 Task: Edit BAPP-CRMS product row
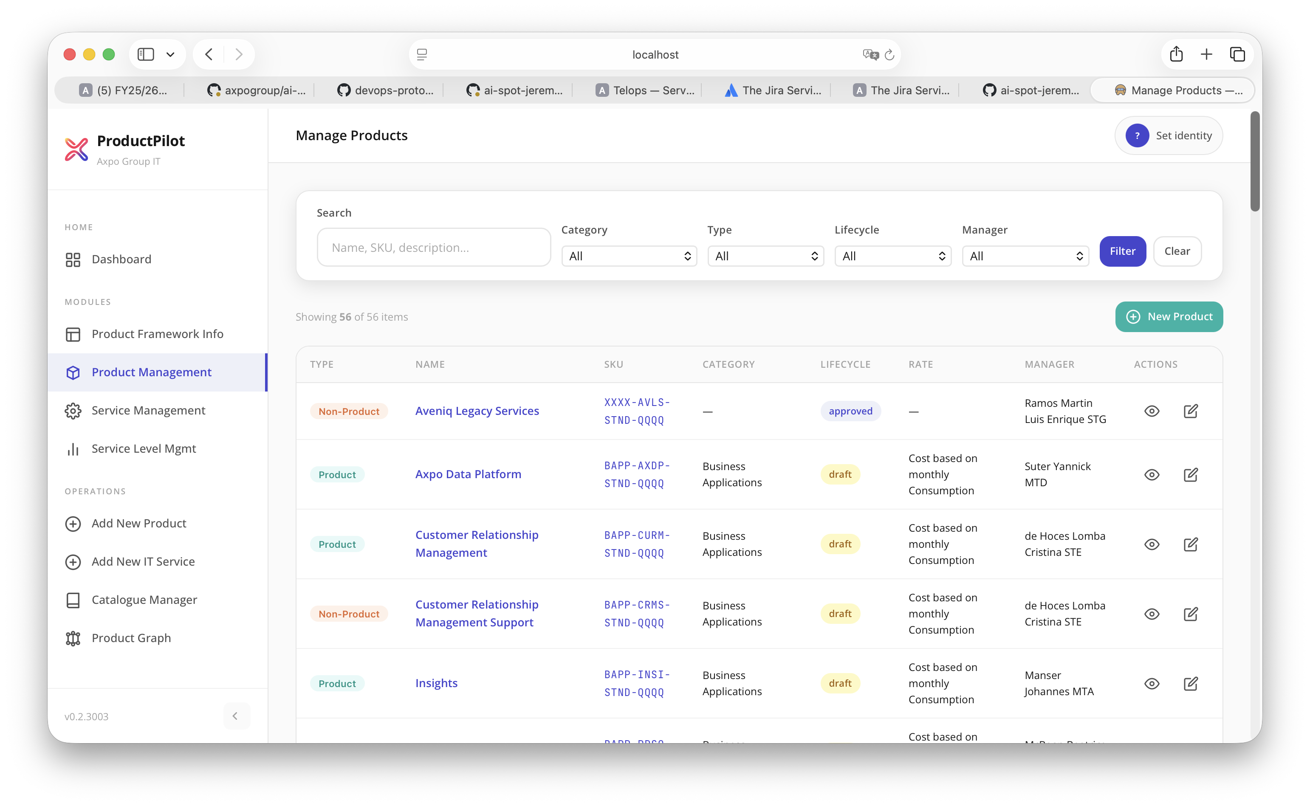pyautogui.click(x=1191, y=614)
